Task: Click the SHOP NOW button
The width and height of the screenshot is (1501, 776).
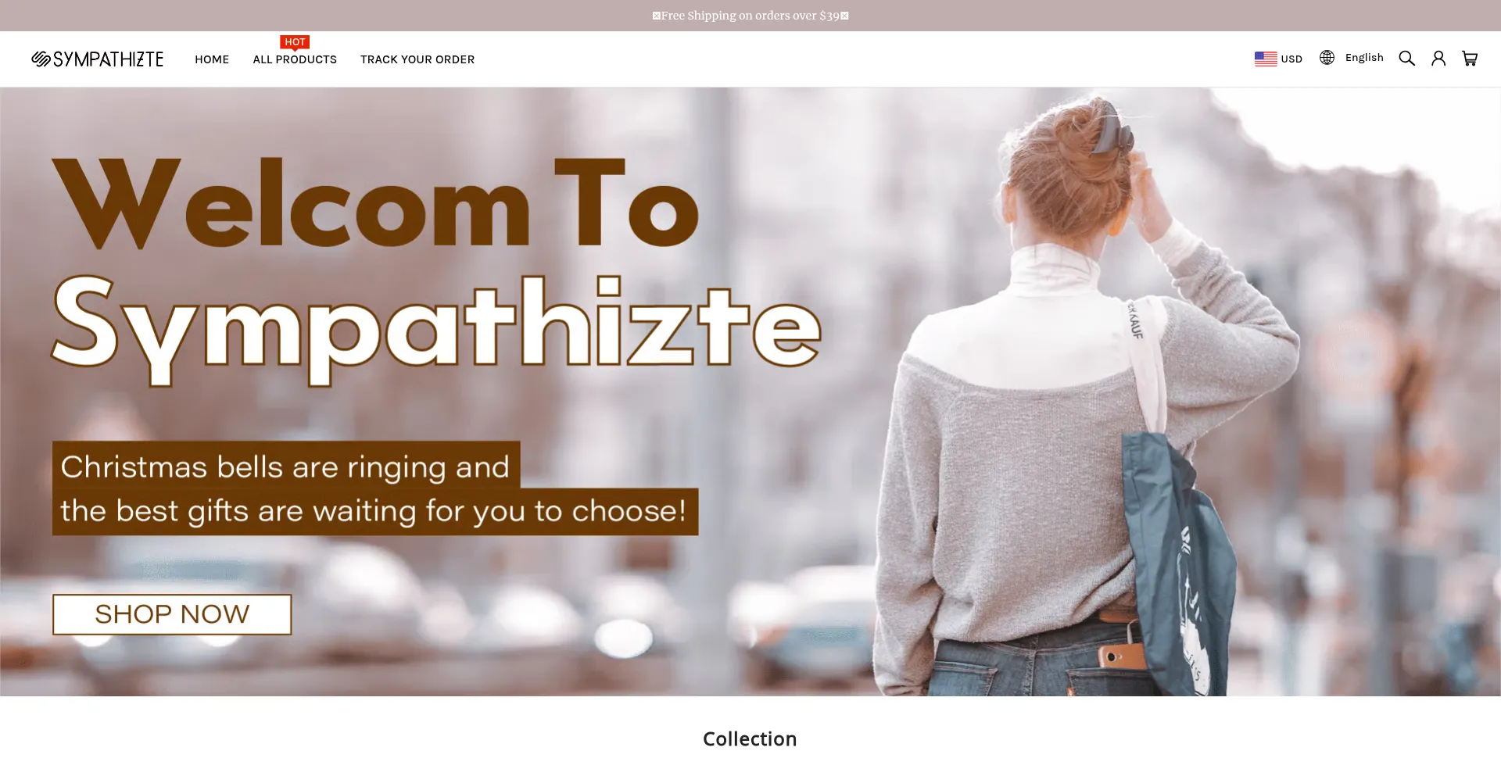Action: [172, 614]
